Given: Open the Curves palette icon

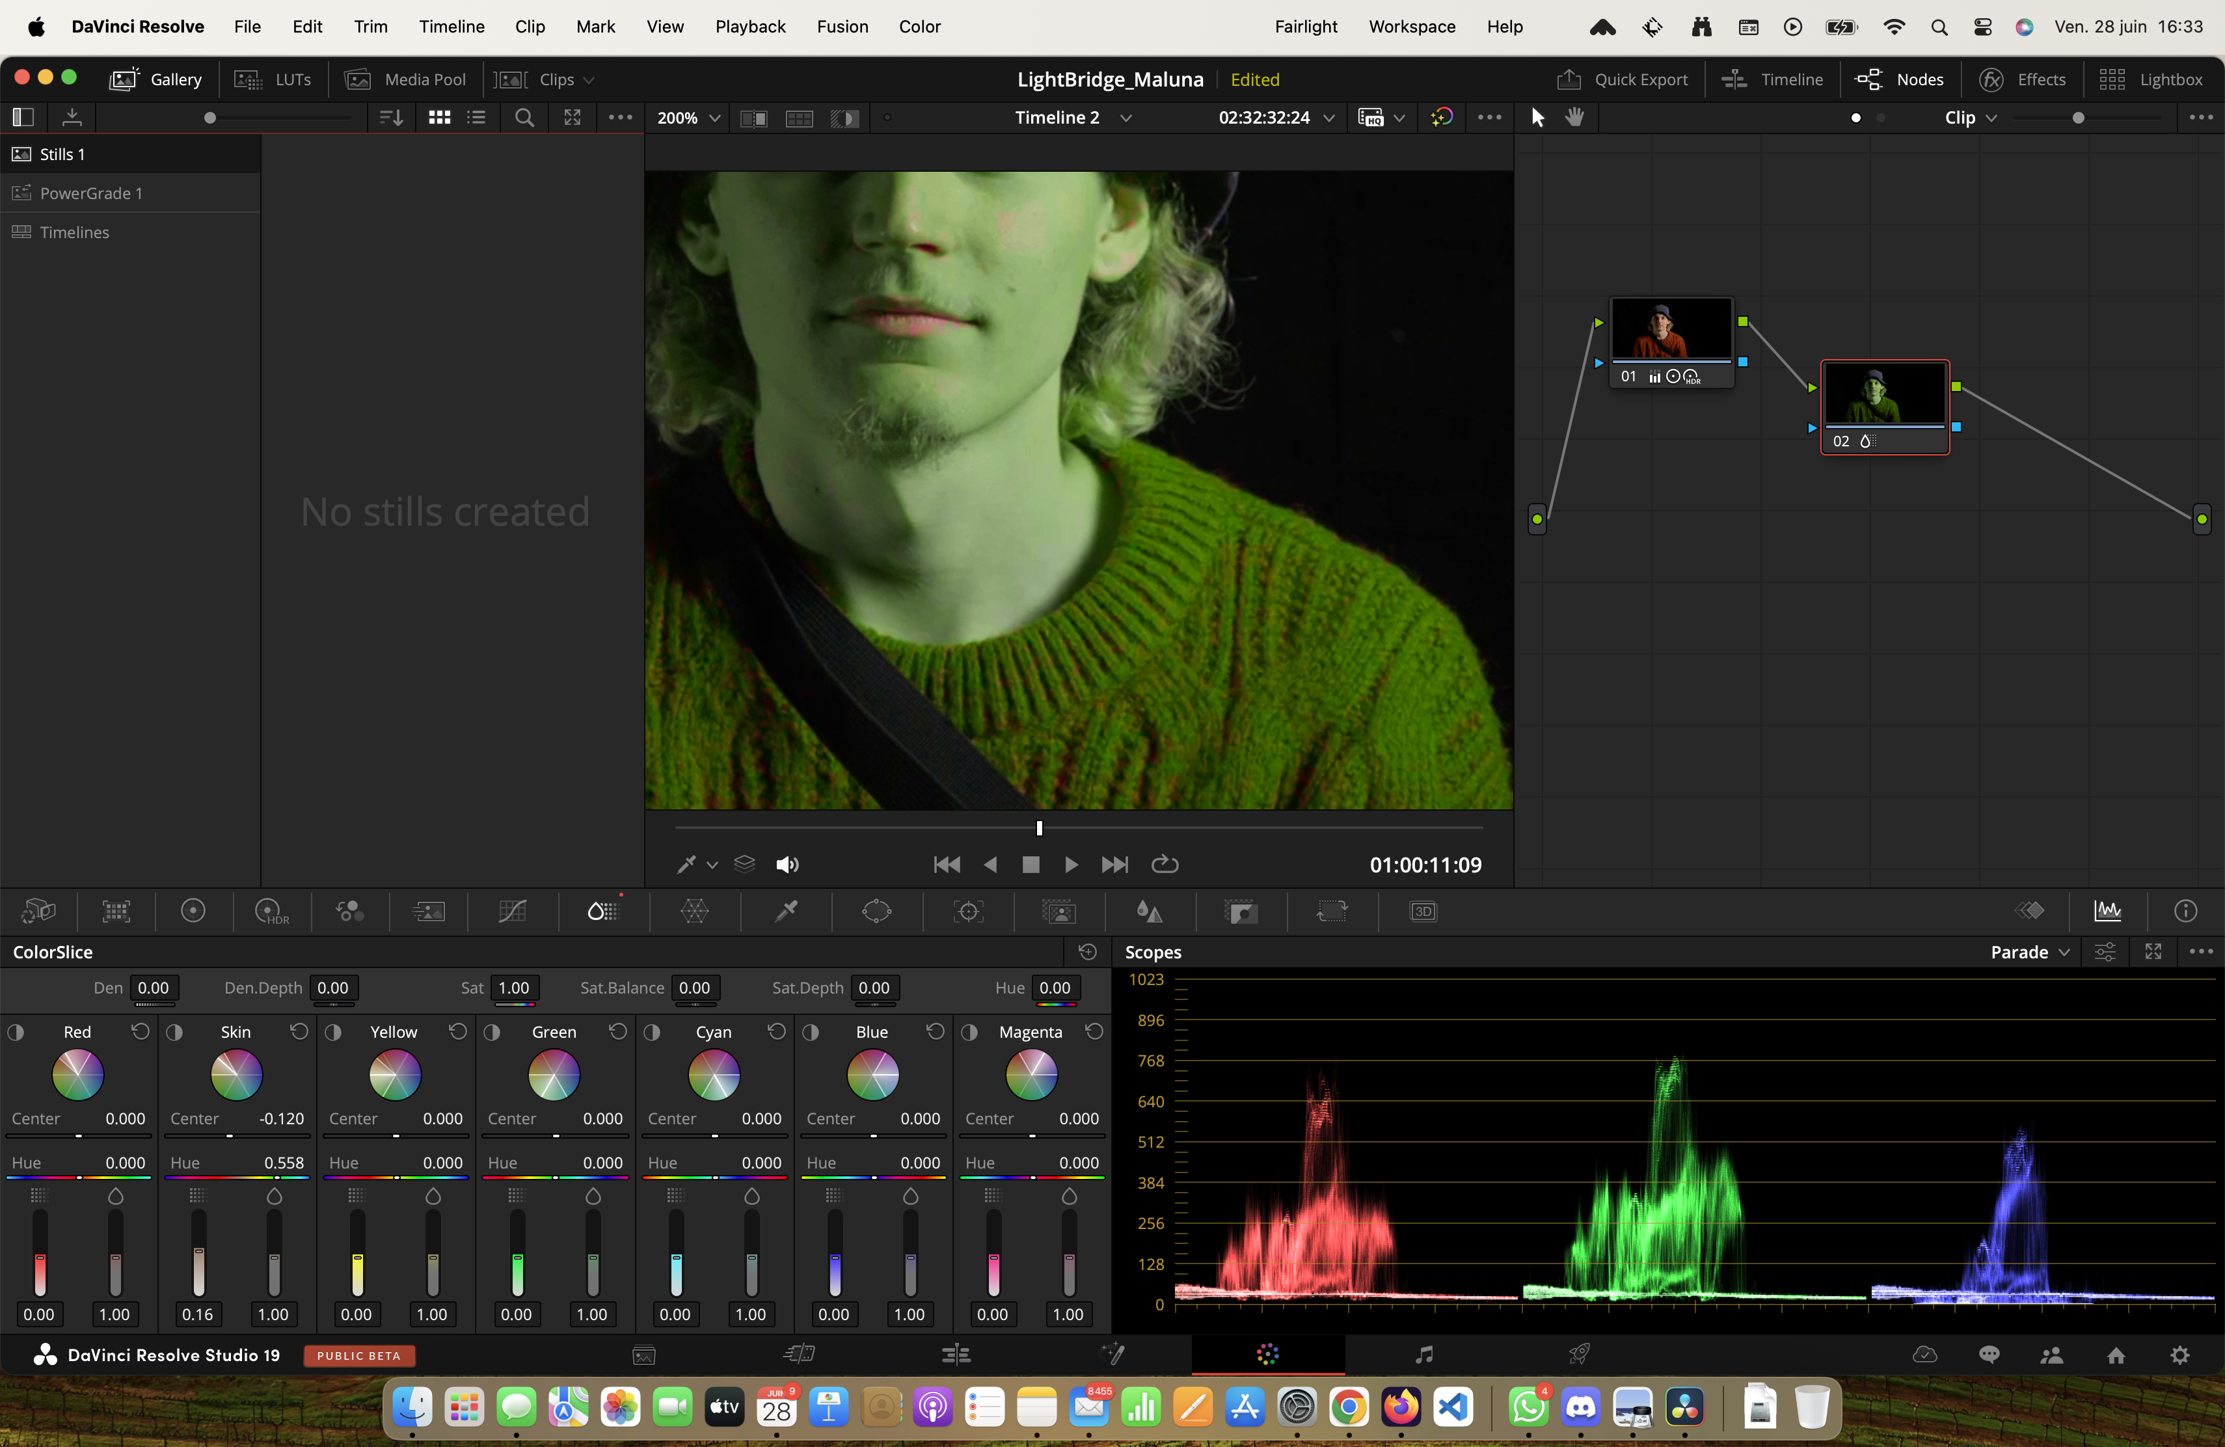Looking at the screenshot, I should [x=512, y=912].
